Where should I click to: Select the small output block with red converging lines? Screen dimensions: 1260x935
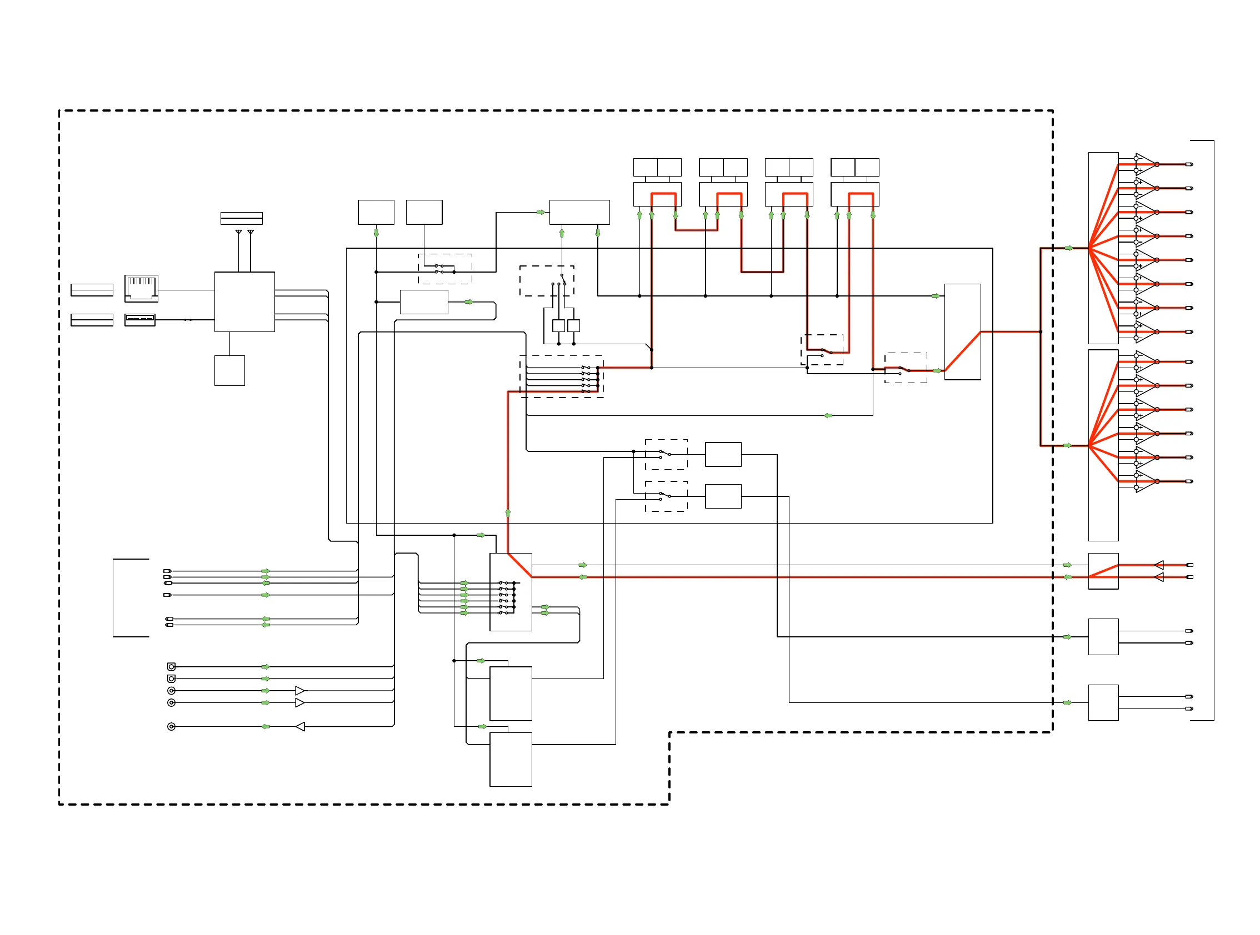[x=1103, y=571]
